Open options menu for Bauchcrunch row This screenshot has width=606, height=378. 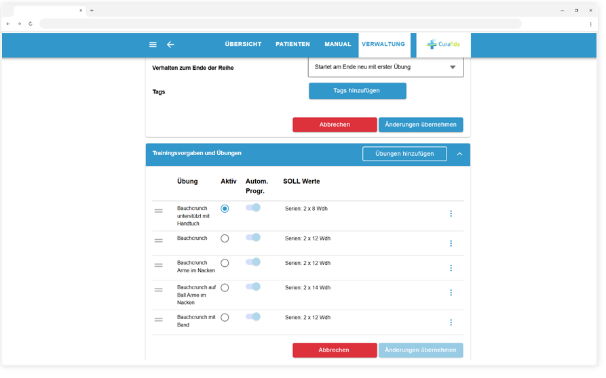pyautogui.click(x=451, y=243)
